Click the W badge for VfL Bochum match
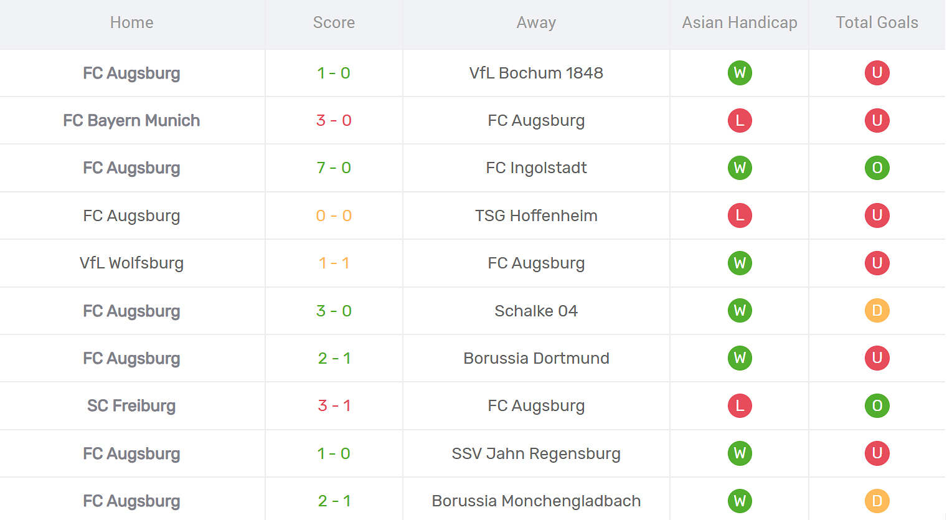The width and height of the screenshot is (947, 520). click(740, 73)
